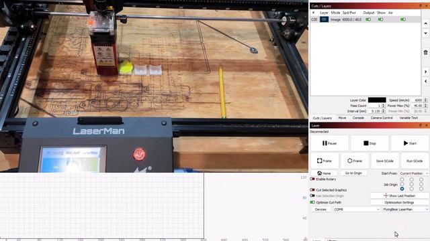The width and height of the screenshot is (430, 241).
Task: Select the currently active Job Origin radio
Action: [x=402, y=189]
